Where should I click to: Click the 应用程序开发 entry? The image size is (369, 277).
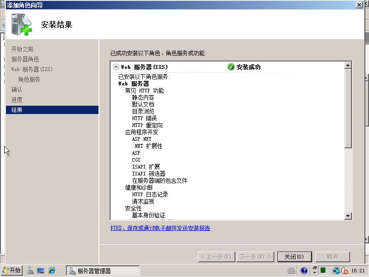tap(141, 132)
